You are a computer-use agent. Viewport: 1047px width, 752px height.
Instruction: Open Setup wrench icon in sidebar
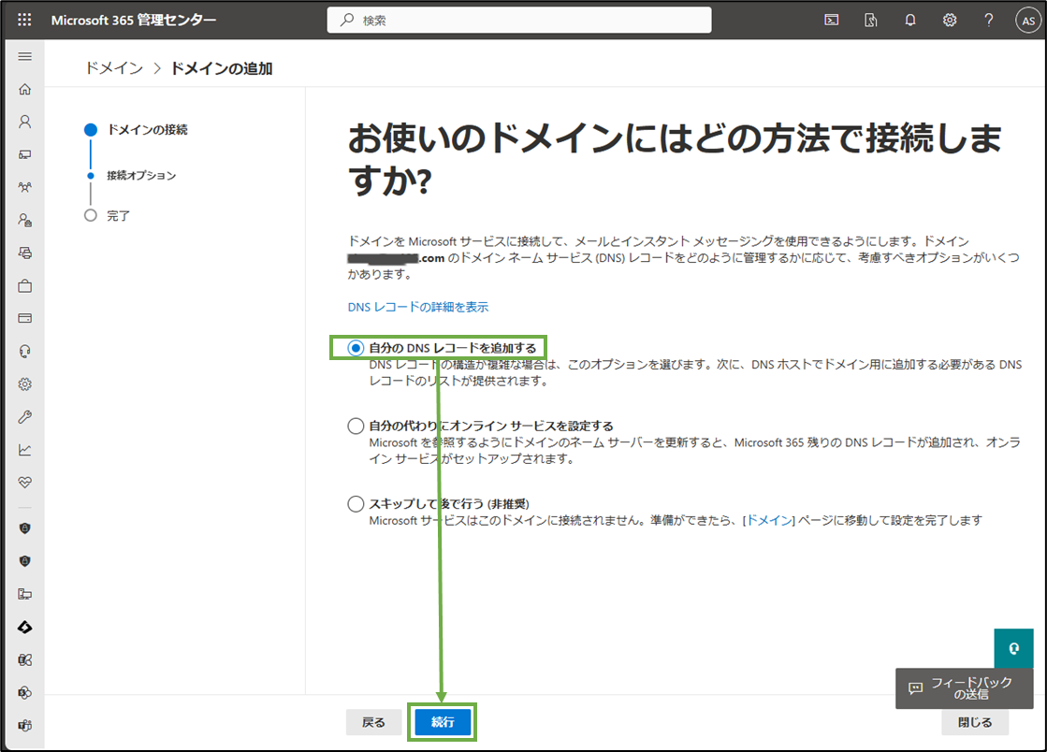[24, 417]
